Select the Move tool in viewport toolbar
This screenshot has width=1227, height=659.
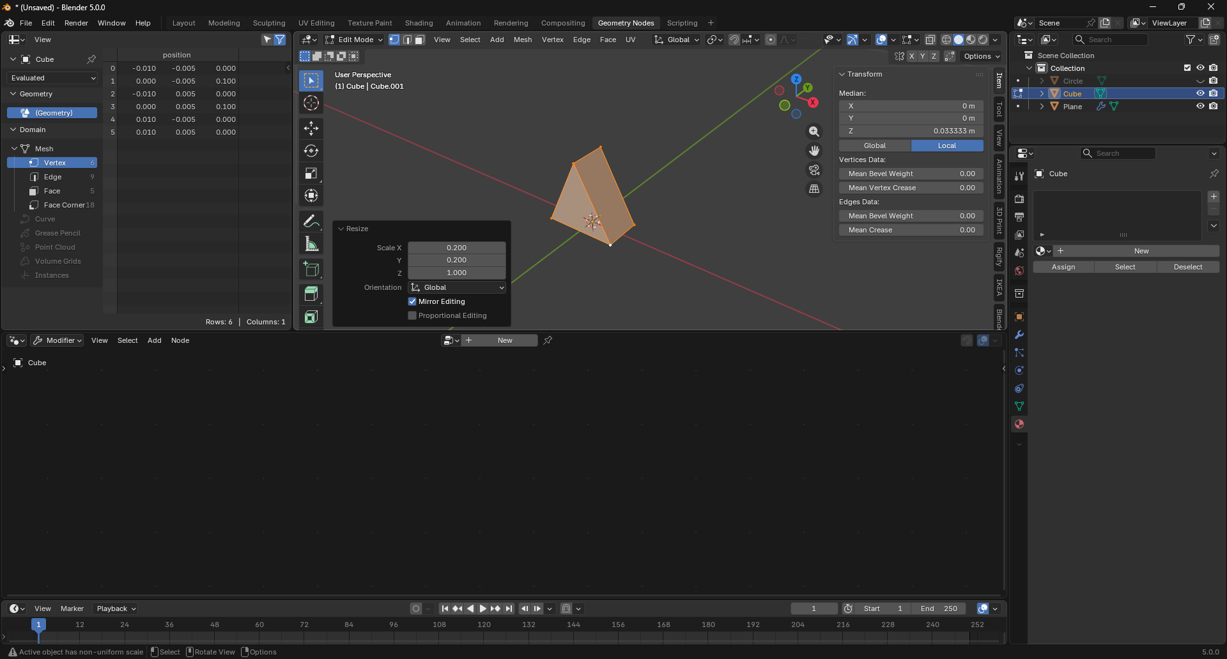pyautogui.click(x=311, y=128)
